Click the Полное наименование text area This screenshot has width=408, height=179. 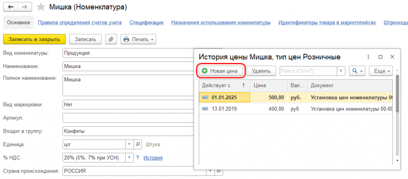pyautogui.click(x=128, y=86)
